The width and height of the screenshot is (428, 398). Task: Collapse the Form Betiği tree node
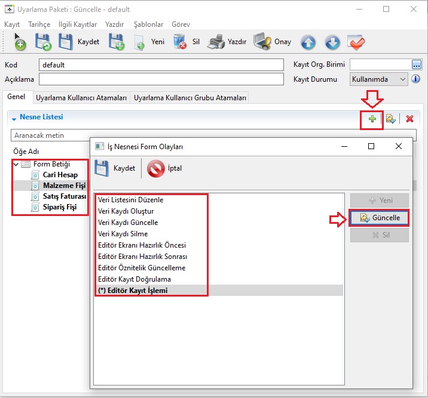click(15, 164)
